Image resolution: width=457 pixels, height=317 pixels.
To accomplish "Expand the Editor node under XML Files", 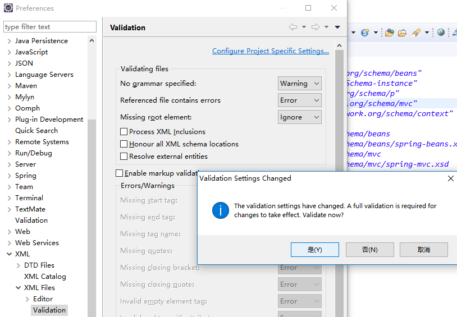I will pyautogui.click(x=27, y=299).
